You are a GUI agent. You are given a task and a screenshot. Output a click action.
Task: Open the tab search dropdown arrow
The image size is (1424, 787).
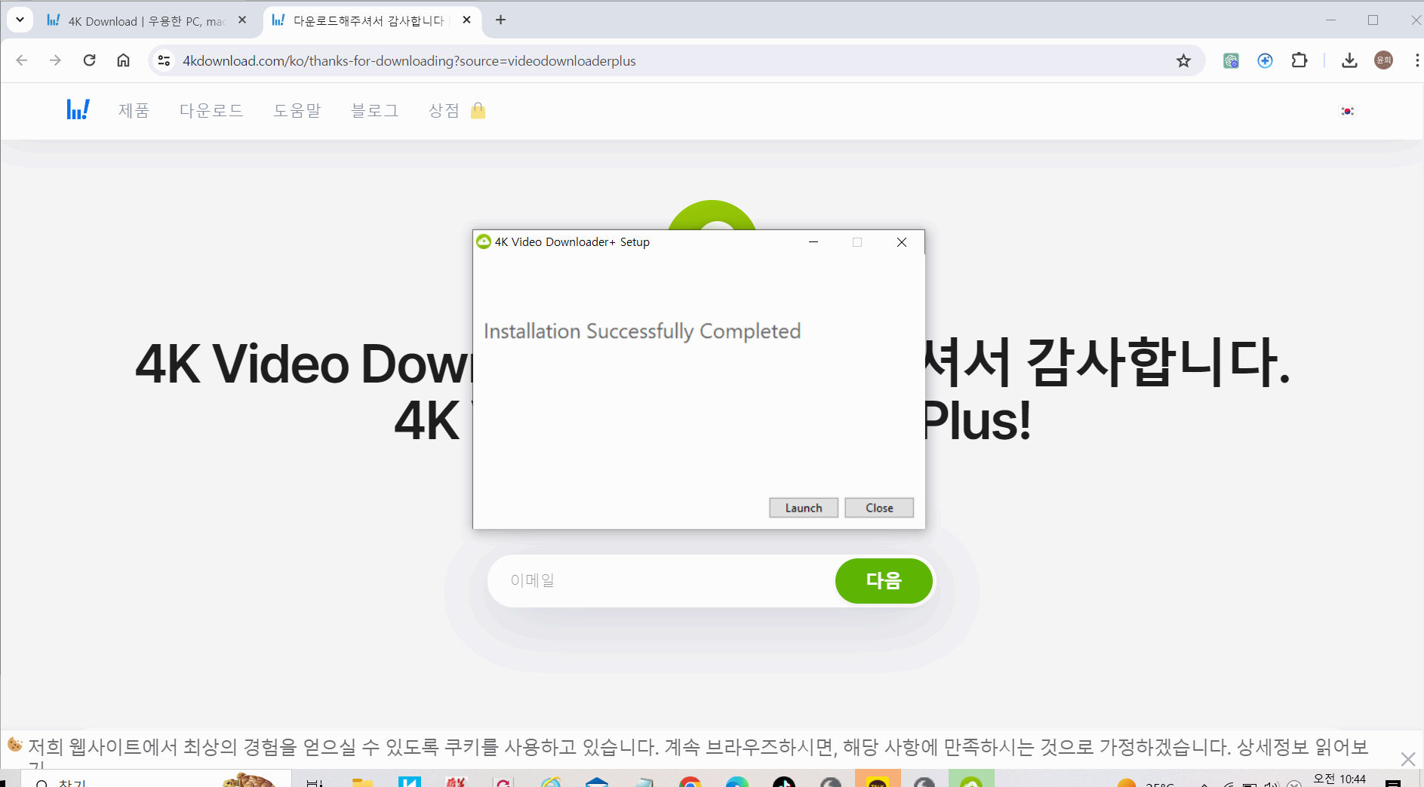(x=20, y=20)
